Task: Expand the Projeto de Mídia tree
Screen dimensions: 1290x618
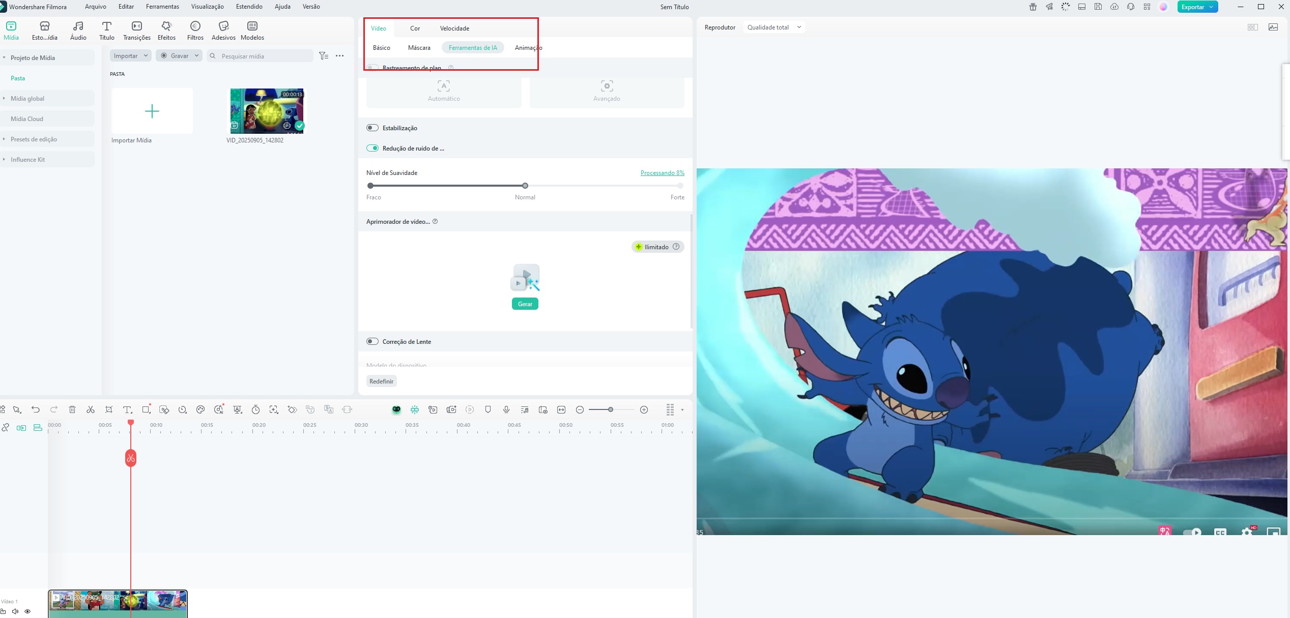Action: (4, 57)
